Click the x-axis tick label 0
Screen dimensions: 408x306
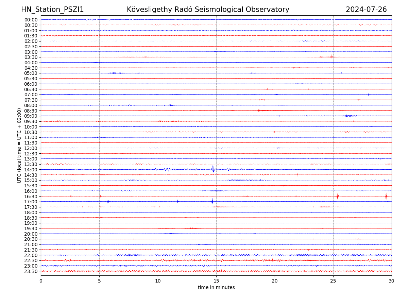point(41,281)
